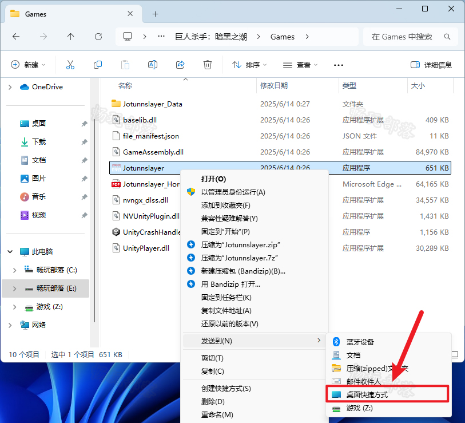Screen dimensions: 465x423
Task: Select the file_manifest.json file
Action: coord(280,136)
